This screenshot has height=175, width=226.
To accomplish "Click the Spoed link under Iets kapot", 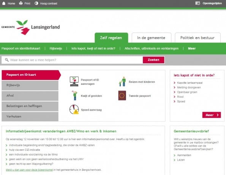I will coord(181,102).
